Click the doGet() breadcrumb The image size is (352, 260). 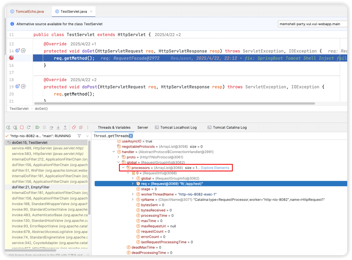(x=41, y=109)
